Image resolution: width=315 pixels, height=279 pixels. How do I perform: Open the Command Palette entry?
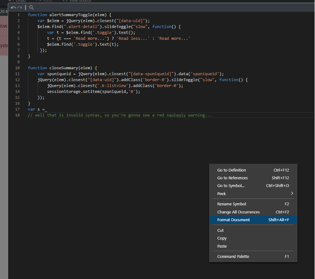click(x=233, y=256)
